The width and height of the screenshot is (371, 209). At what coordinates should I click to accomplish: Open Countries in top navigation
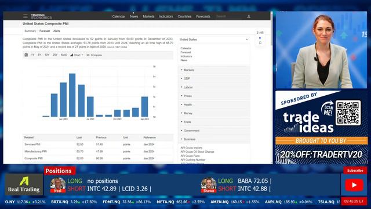184,16
